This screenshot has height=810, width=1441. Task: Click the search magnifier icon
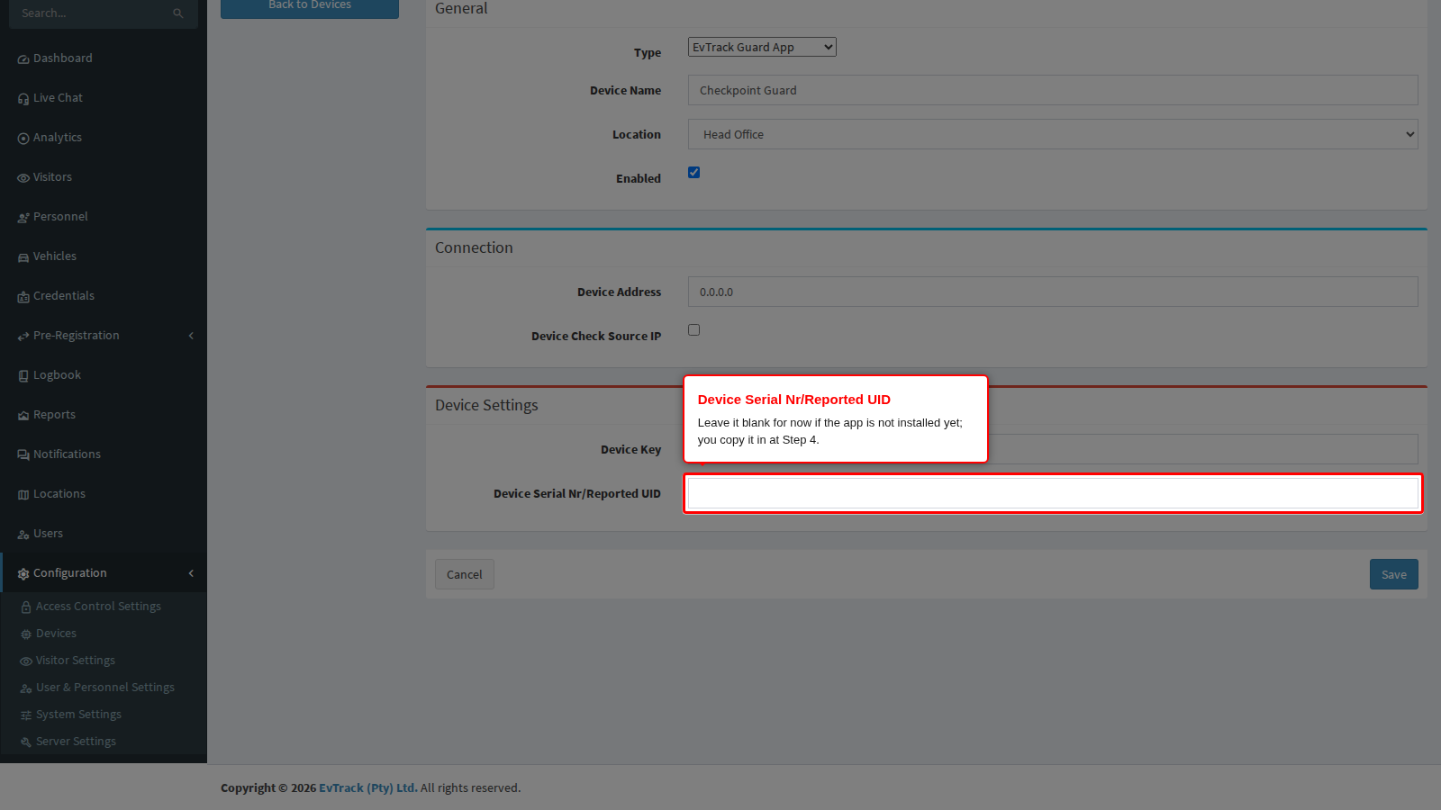click(178, 13)
